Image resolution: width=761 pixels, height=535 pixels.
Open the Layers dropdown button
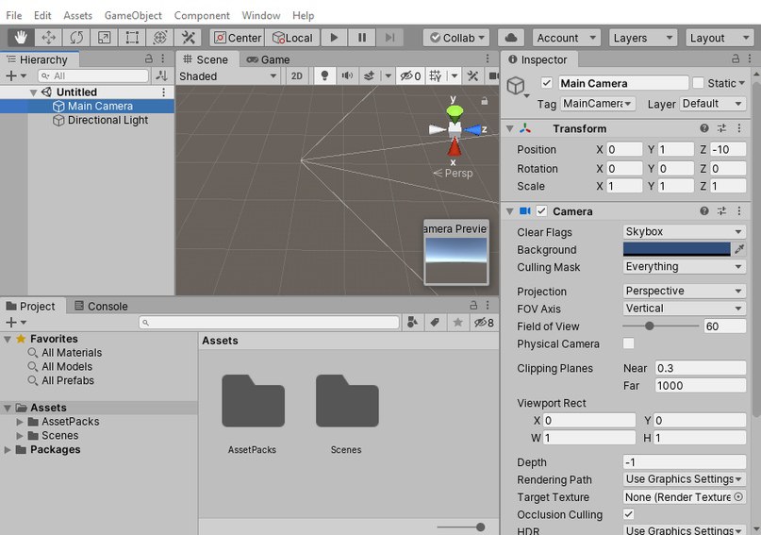click(642, 38)
